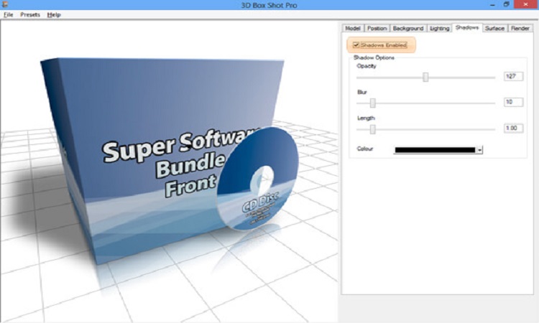Expand the Colour dropdown arrow
The width and height of the screenshot is (539, 323).
coord(479,150)
